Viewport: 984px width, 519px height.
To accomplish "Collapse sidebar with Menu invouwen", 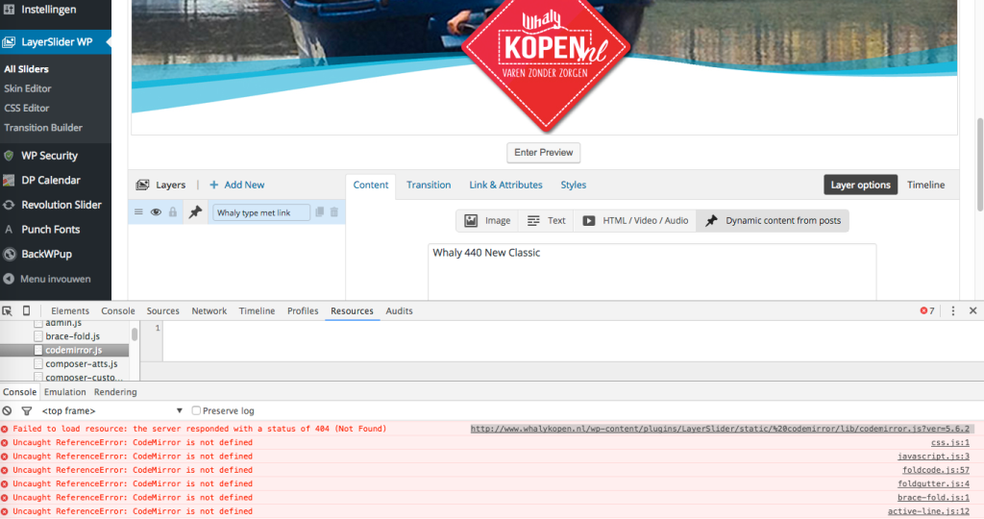I will click(55, 279).
